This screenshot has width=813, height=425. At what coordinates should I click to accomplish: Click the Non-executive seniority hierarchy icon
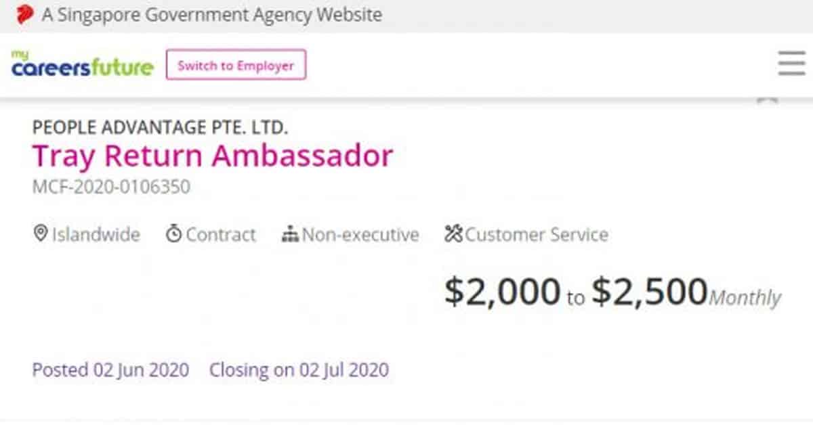pyautogui.click(x=291, y=234)
